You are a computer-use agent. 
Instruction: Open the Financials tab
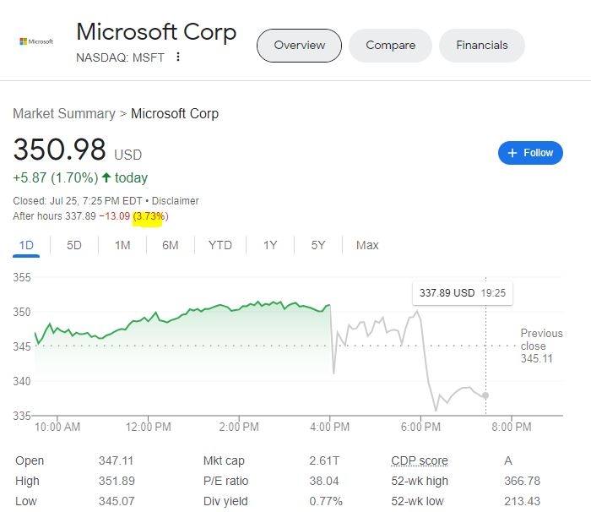point(482,46)
